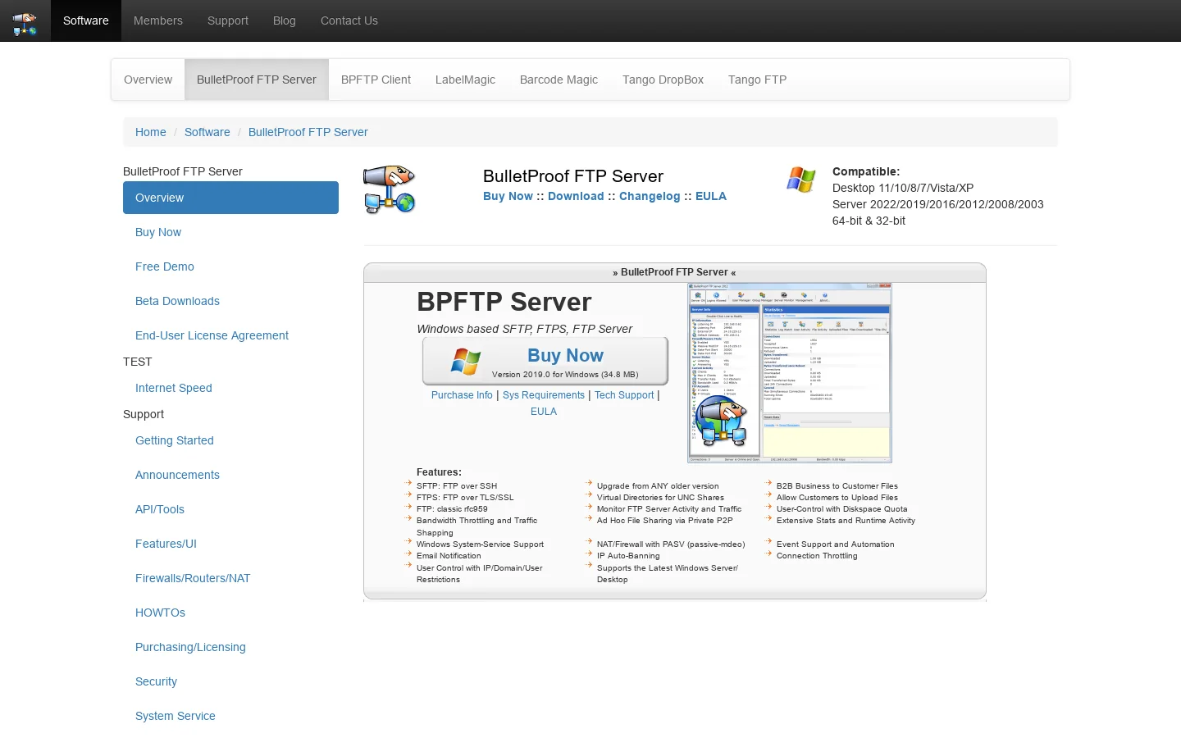Viewport: 1181px width, 738px height.
Task: Open the Sys Requirements link
Action: click(x=544, y=395)
